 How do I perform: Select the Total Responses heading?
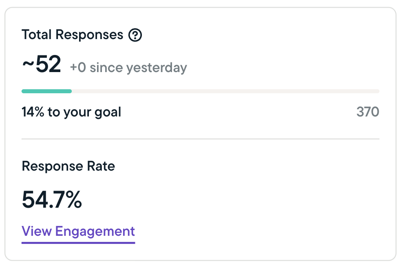pyautogui.click(x=73, y=35)
